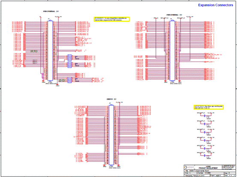
Task: Select the DEBUG IO heading
Action: pyautogui.click(x=111, y=99)
